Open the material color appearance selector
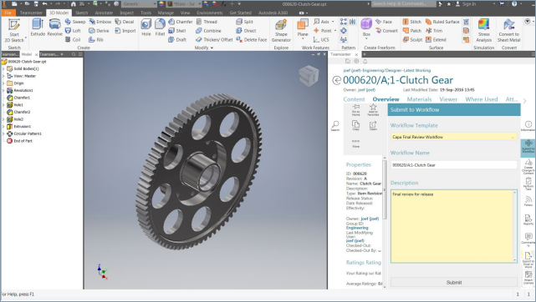The width and height of the screenshot is (536, 302). coord(185,3)
